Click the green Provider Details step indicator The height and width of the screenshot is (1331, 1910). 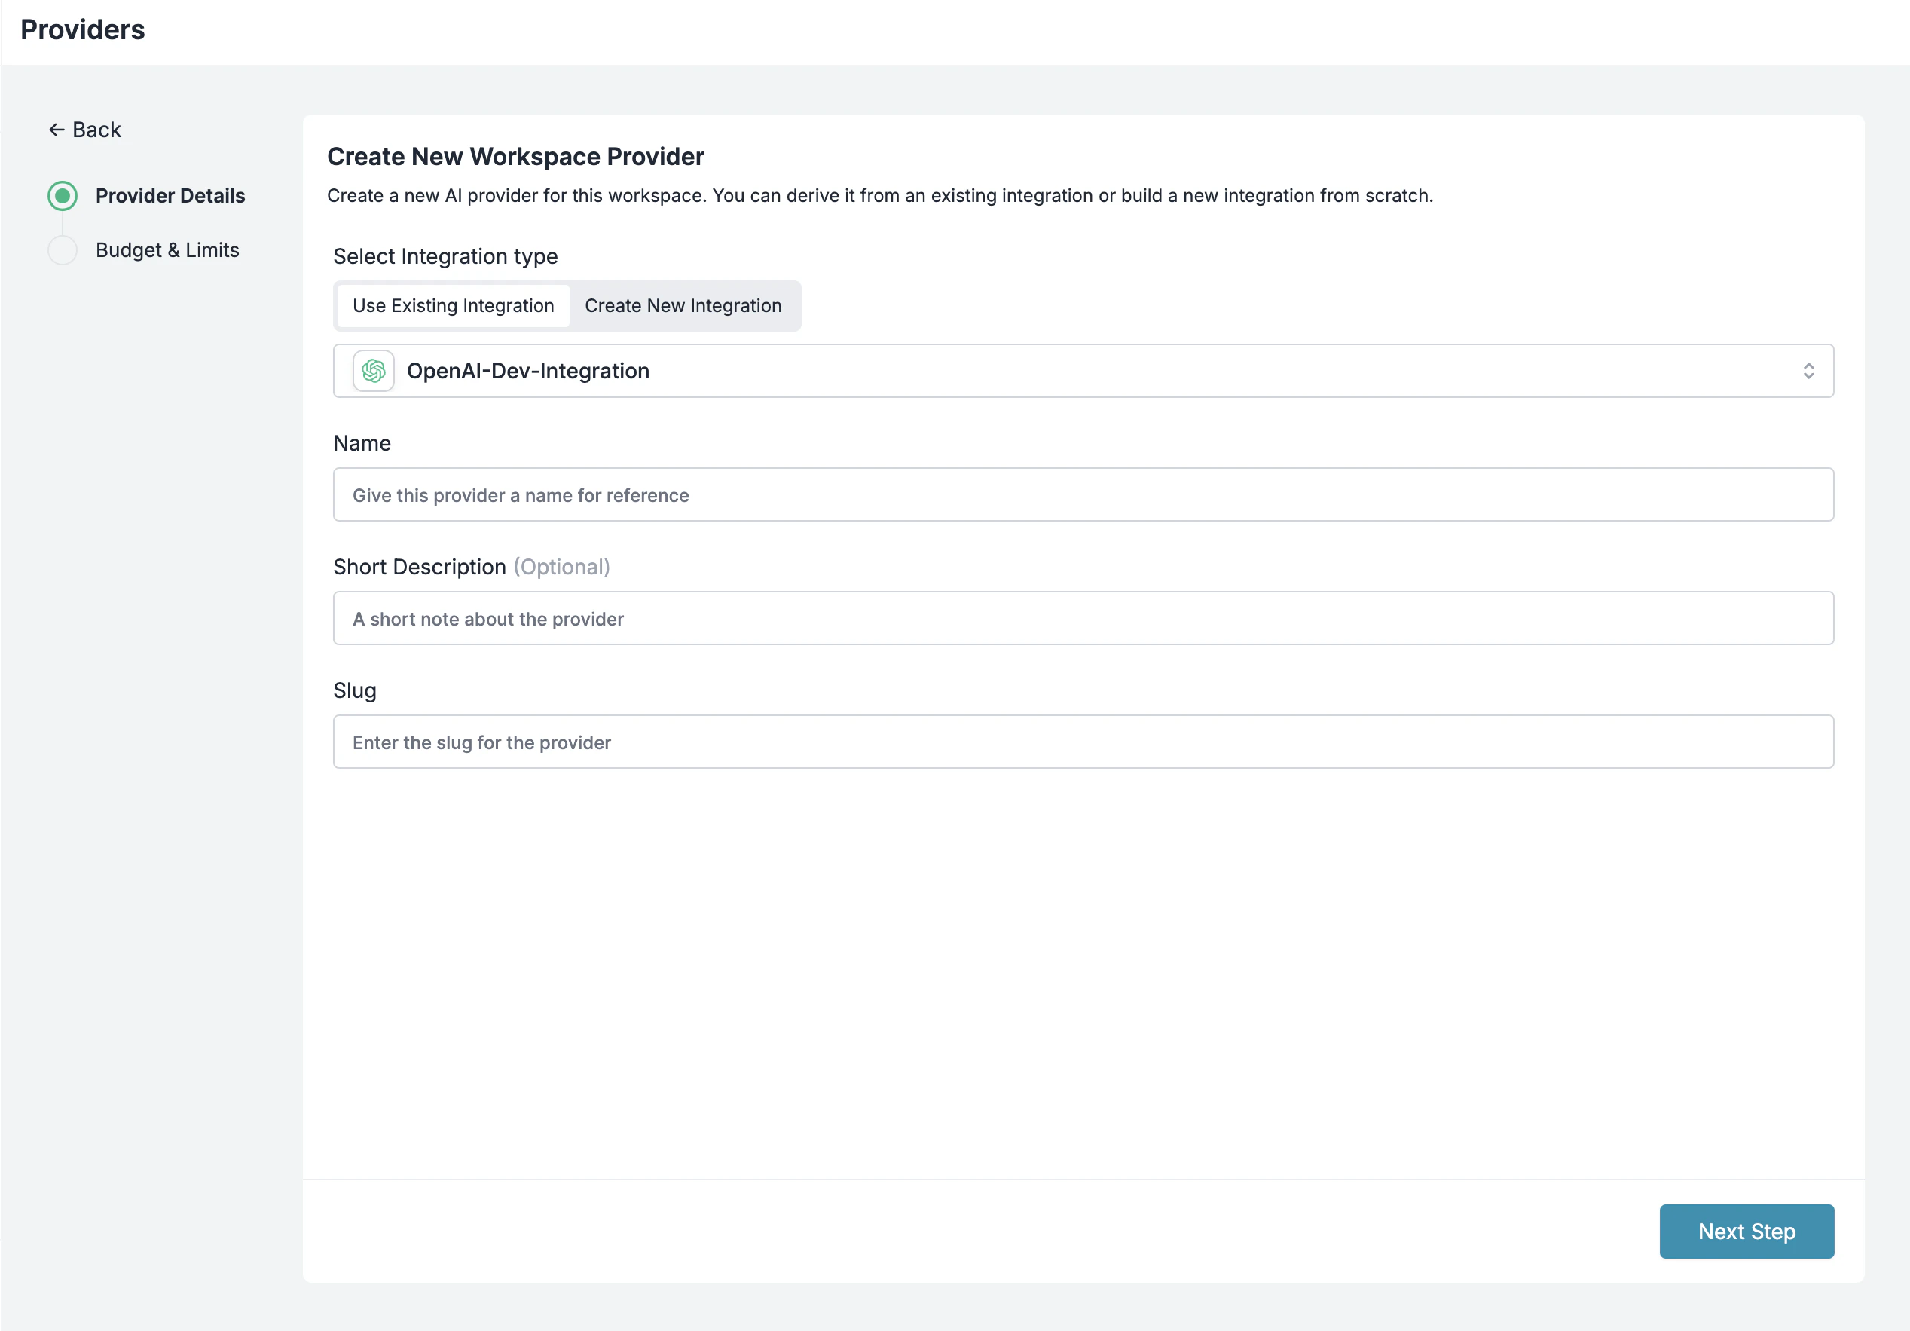click(63, 196)
